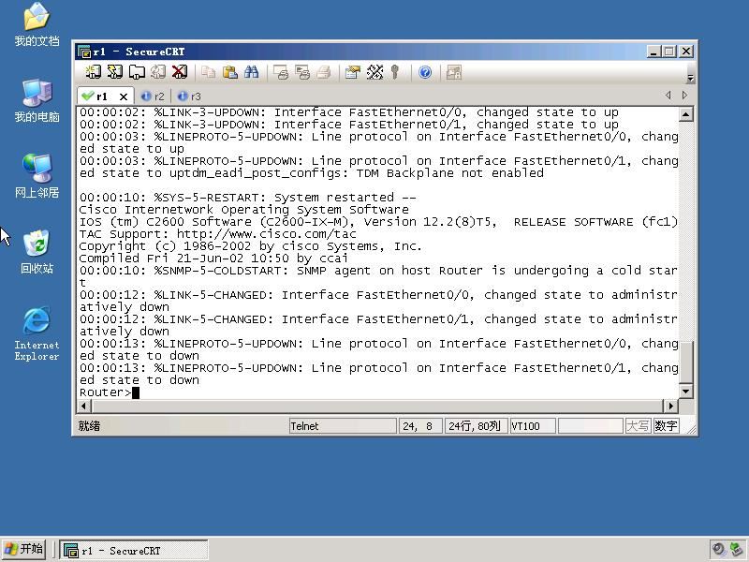
Task: Click the 大写 indicator in the status bar
Action: point(638,426)
